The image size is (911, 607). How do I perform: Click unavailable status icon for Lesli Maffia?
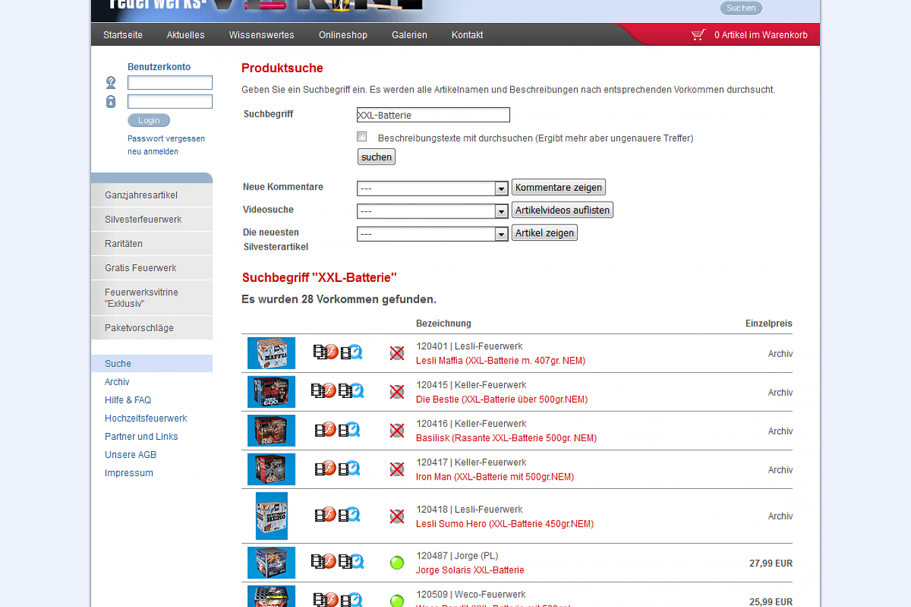coord(397,353)
